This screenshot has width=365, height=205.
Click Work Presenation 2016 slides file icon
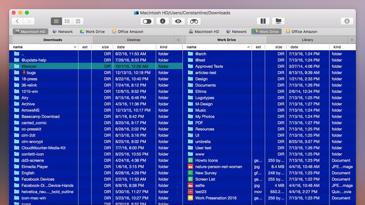(190, 198)
